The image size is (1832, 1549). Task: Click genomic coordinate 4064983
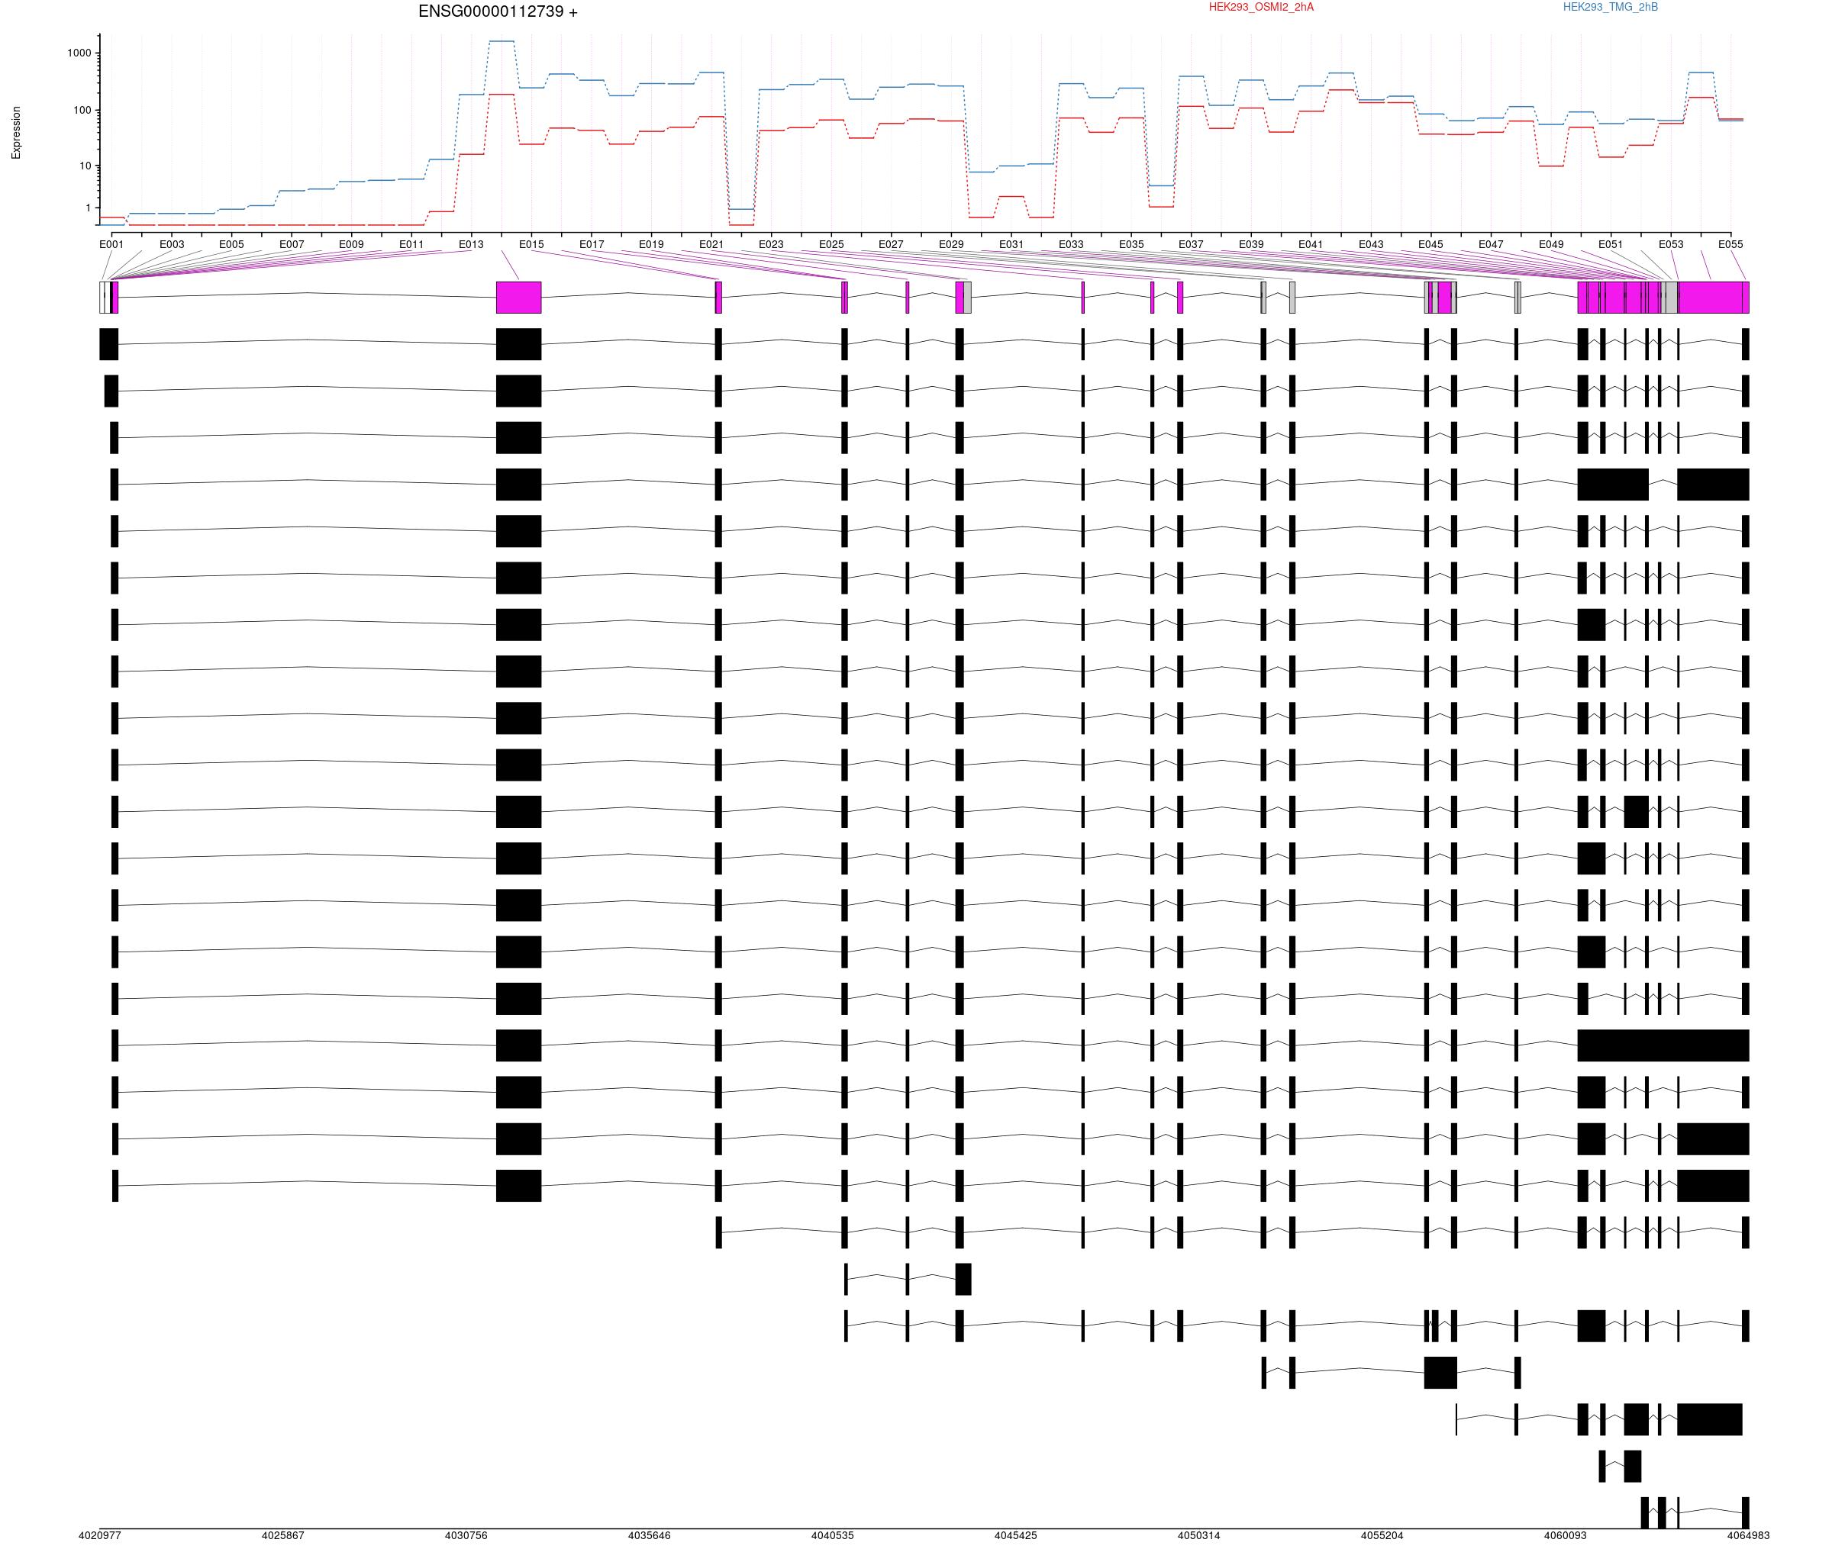tap(1749, 1536)
